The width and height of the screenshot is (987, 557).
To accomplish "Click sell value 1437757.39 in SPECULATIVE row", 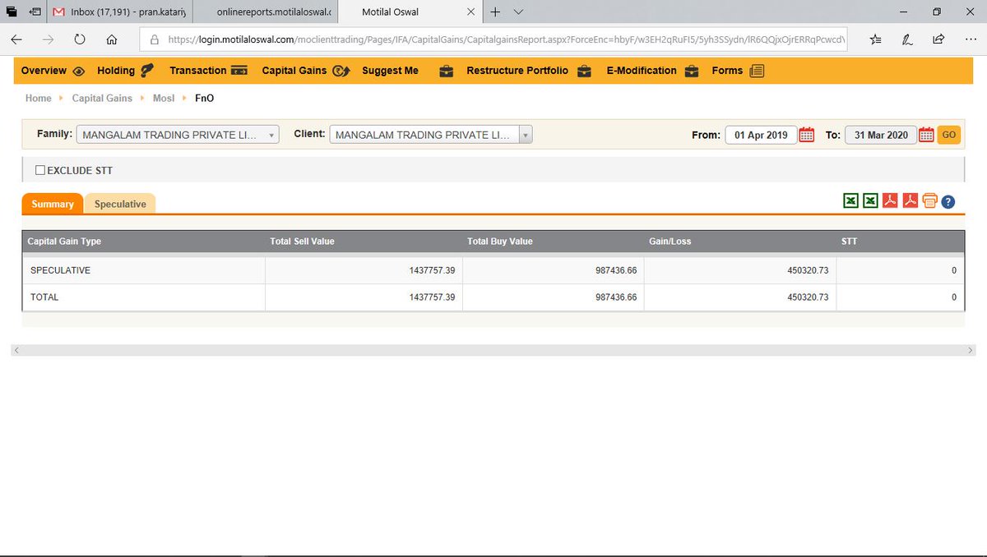I will coord(432,270).
